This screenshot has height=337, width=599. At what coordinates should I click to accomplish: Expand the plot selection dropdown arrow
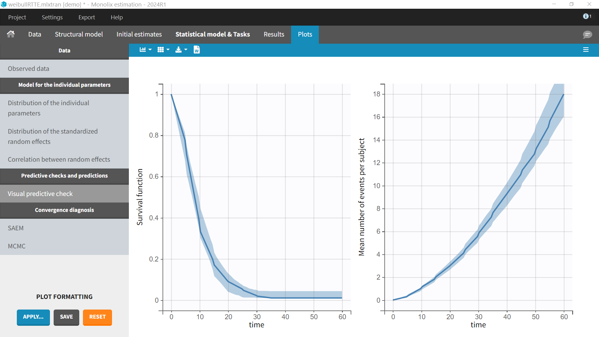(150, 50)
